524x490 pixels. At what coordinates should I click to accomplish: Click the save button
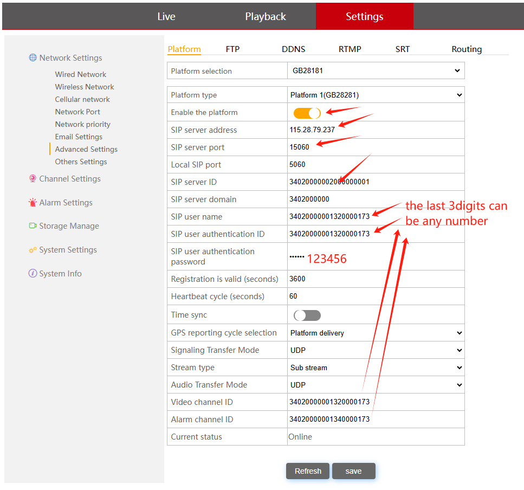click(353, 471)
